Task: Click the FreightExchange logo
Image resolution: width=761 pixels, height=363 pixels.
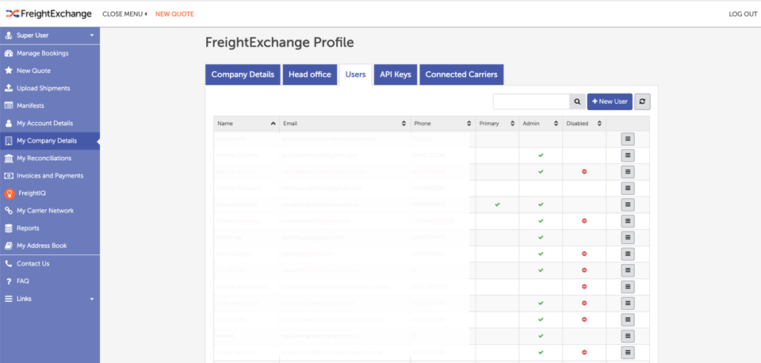Action: [x=48, y=13]
